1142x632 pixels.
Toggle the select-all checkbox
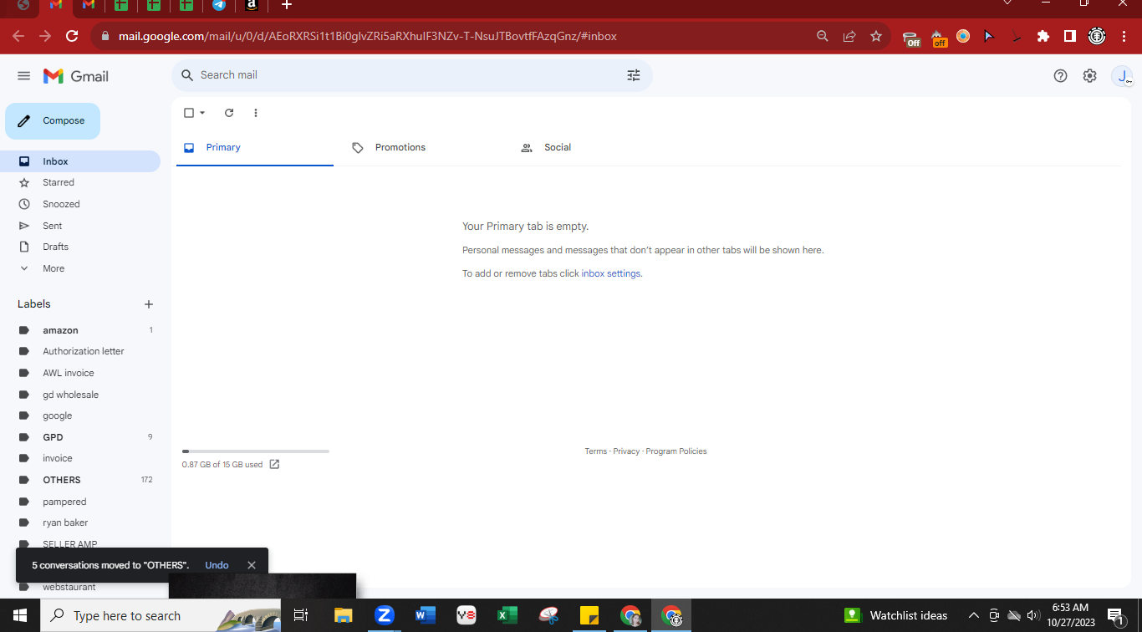coord(189,113)
